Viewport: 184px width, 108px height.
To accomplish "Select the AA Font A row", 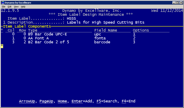I will tap(85, 38).
